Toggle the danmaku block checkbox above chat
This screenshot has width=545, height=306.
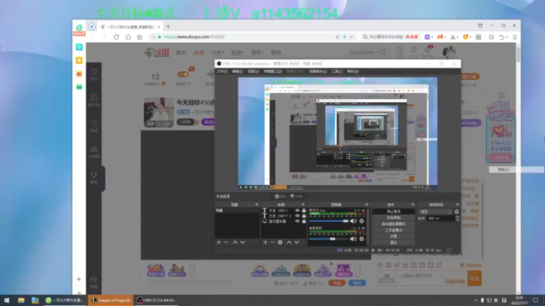(x=462, y=265)
